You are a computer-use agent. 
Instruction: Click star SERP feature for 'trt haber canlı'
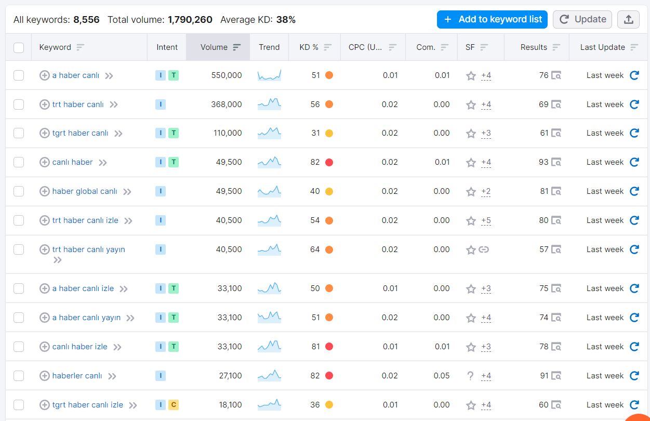(471, 104)
